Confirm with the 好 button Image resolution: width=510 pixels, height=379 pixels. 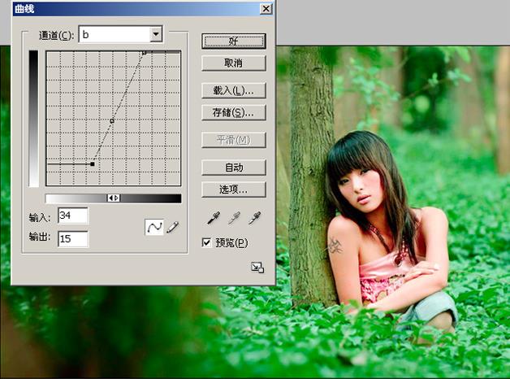click(x=234, y=41)
